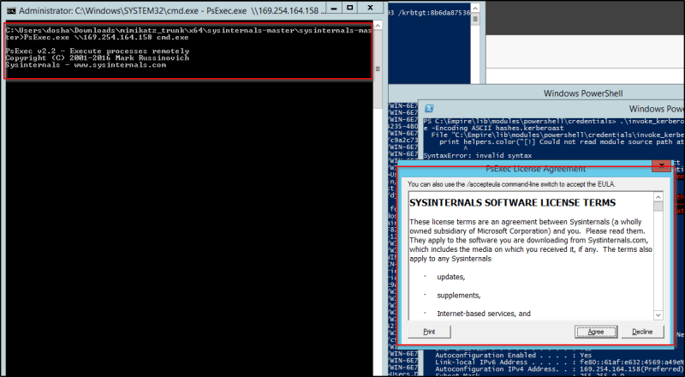Screen dimensions: 685x377
Task: Click the '-Encoding ASCII hashes.kerberoast' line
Action: coord(493,128)
